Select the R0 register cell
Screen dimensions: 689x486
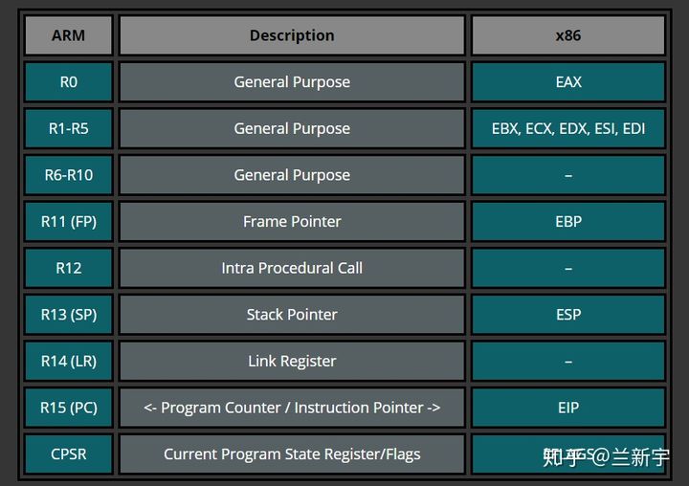point(68,82)
